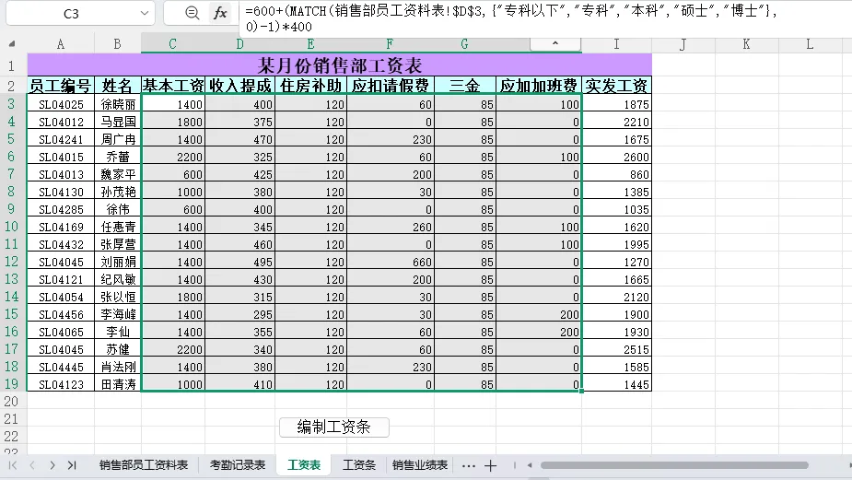This screenshot has height=480, width=852.
Task: Click the 编制工资条 button
Action: coord(334,427)
